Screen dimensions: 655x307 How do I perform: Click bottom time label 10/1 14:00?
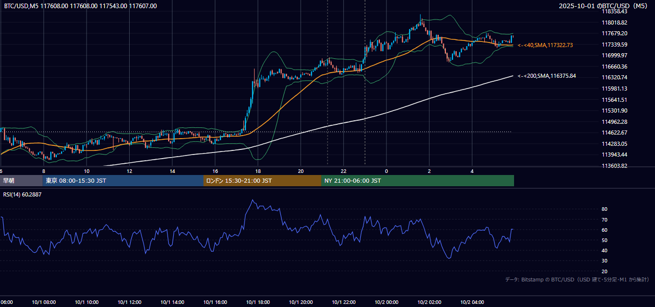[172, 302]
